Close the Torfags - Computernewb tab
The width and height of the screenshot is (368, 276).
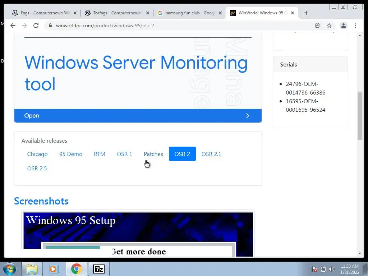click(148, 13)
